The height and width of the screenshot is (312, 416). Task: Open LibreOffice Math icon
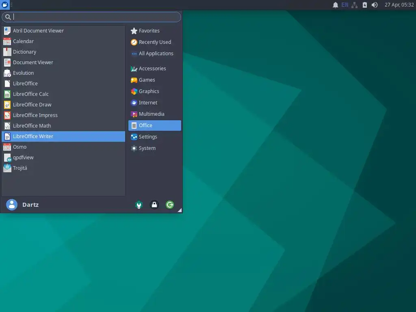[x=7, y=126]
